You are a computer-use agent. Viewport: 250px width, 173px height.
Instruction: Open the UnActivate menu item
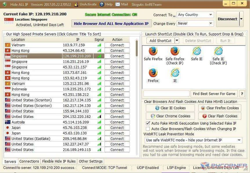pyautogui.click(x=88, y=4)
